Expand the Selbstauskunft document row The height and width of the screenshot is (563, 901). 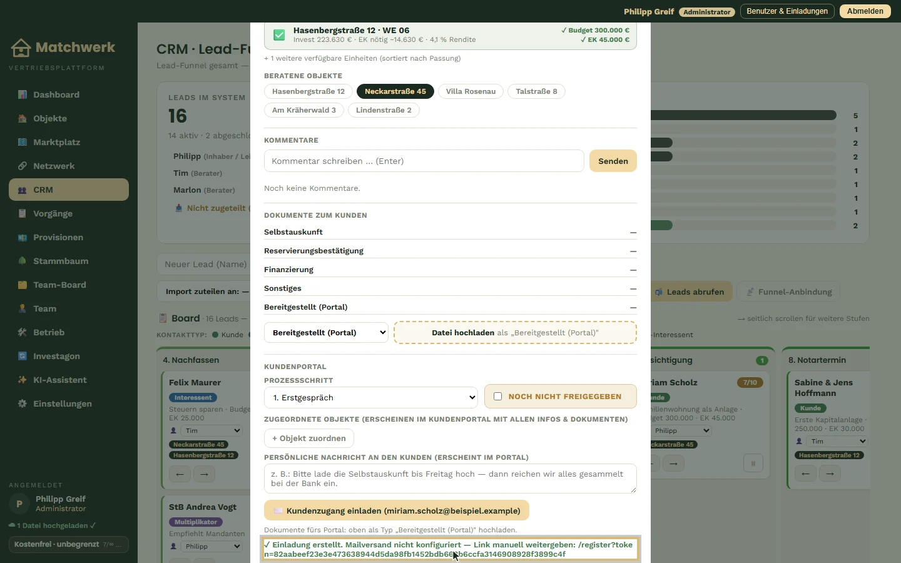[x=450, y=232]
